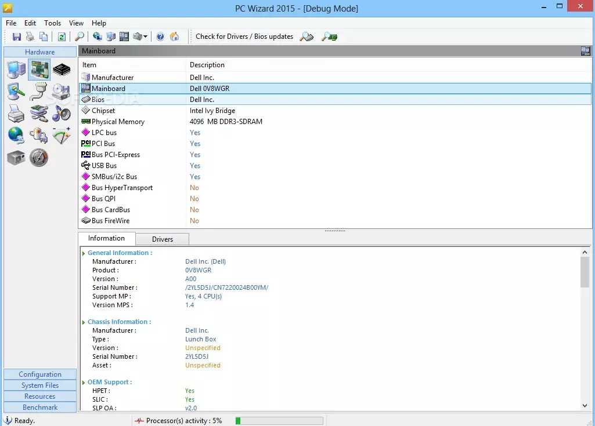Select the Chipset row in the list
595x426 pixels.
pyautogui.click(x=103, y=111)
